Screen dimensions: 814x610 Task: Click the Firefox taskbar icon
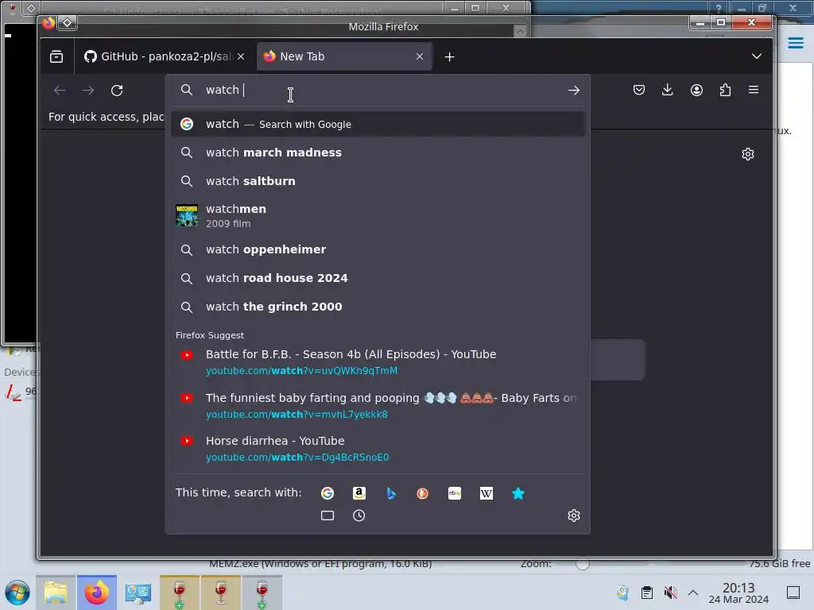(97, 593)
